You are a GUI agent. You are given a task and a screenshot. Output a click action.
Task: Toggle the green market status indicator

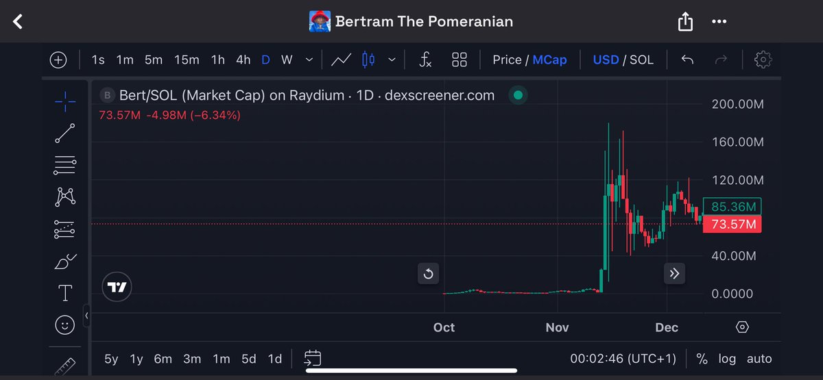pos(518,95)
